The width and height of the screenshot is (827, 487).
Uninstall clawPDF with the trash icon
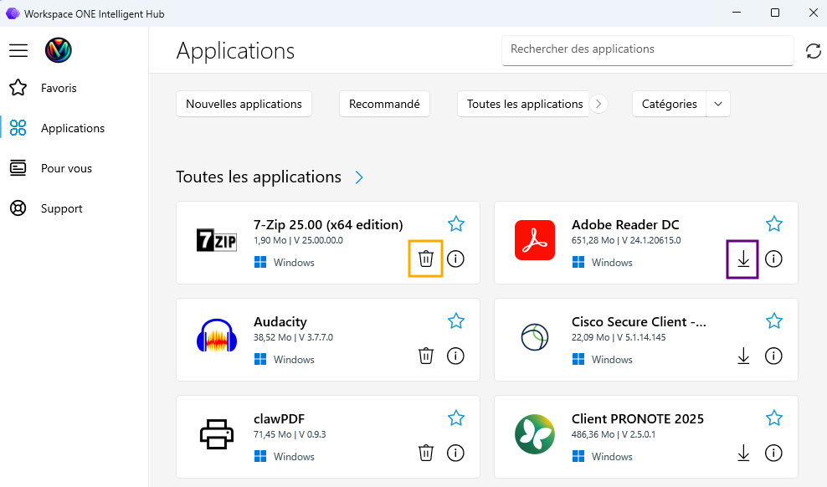[425, 453]
